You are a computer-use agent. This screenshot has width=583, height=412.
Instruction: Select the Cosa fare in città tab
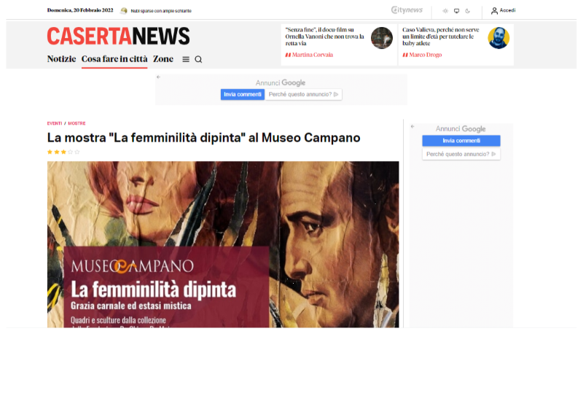coord(114,59)
